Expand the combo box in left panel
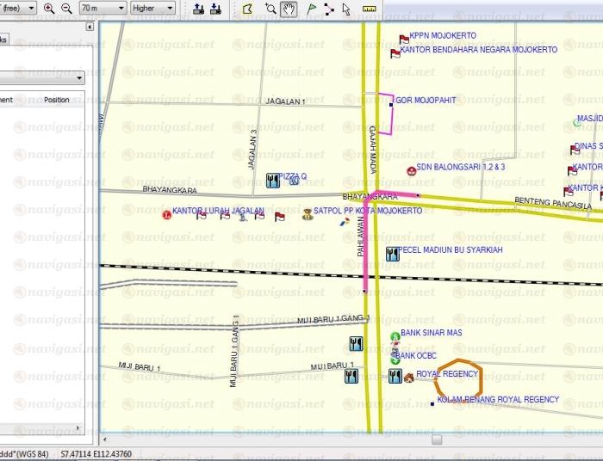 (79, 77)
